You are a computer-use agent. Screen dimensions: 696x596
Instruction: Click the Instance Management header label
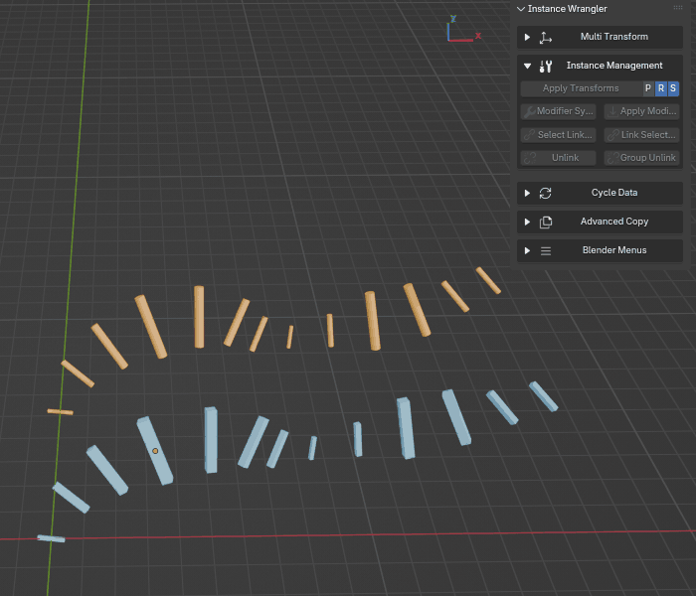tap(614, 66)
